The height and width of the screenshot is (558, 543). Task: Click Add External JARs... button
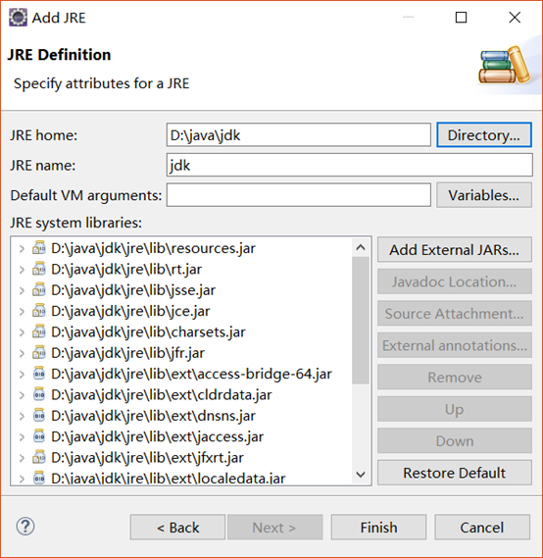pos(455,249)
